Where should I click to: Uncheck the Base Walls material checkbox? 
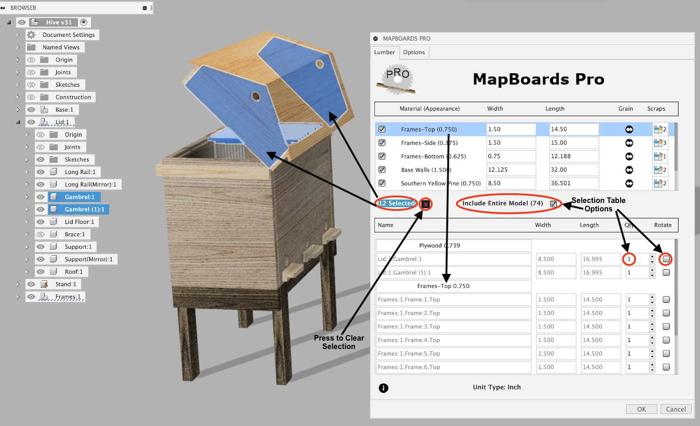(x=382, y=170)
